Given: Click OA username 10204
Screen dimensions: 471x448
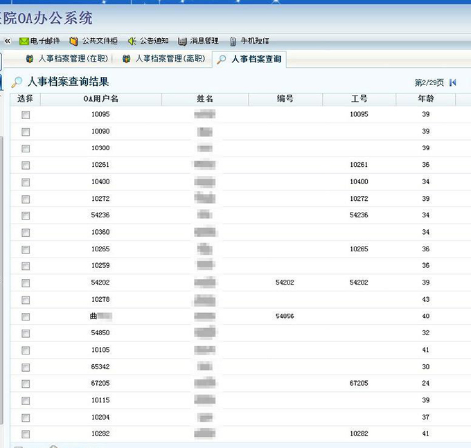Looking at the screenshot, I should point(100,417).
